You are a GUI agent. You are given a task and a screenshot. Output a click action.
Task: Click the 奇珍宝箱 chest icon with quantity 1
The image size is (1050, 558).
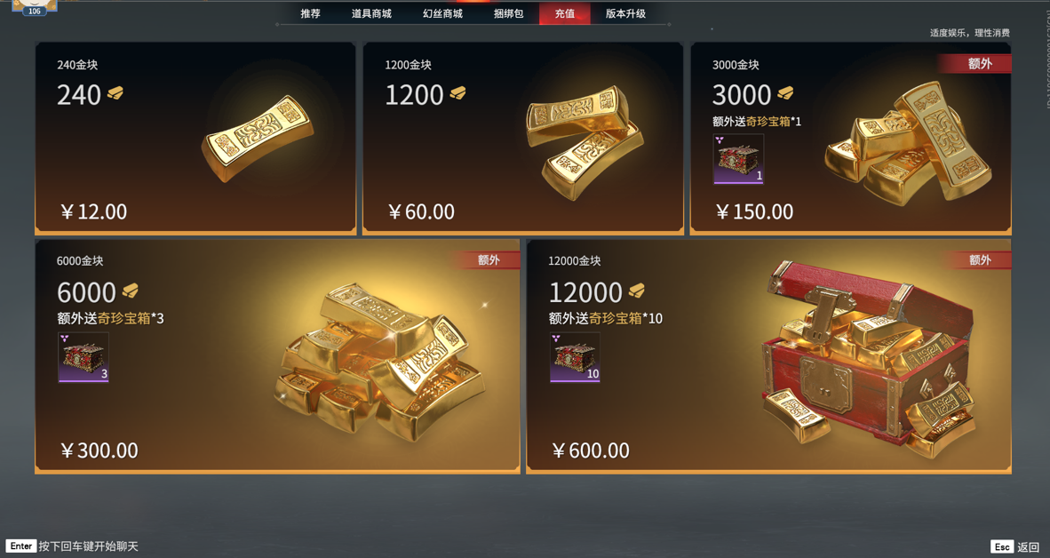pyautogui.click(x=738, y=159)
